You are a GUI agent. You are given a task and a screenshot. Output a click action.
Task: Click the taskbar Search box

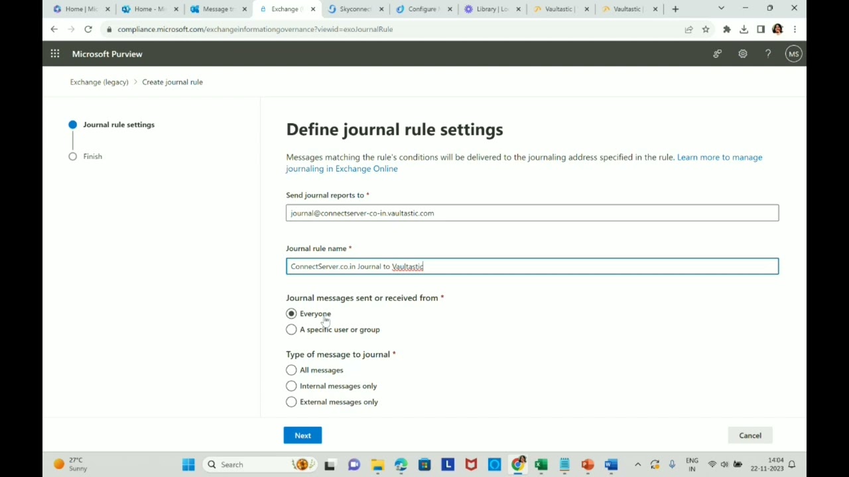click(x=258, y=464)
